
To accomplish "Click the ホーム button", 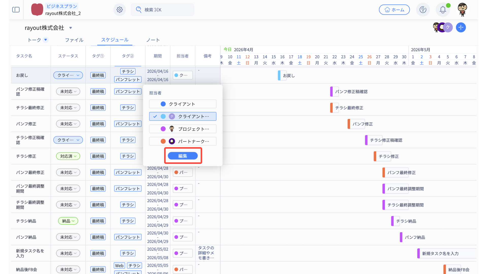I will click(394, 10).
